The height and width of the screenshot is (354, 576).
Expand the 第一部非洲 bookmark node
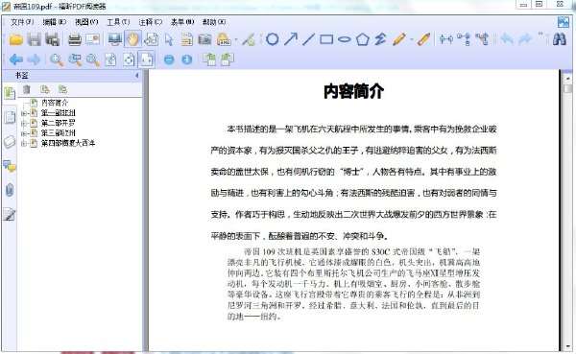pyautogui.click(x=24, y=113)
